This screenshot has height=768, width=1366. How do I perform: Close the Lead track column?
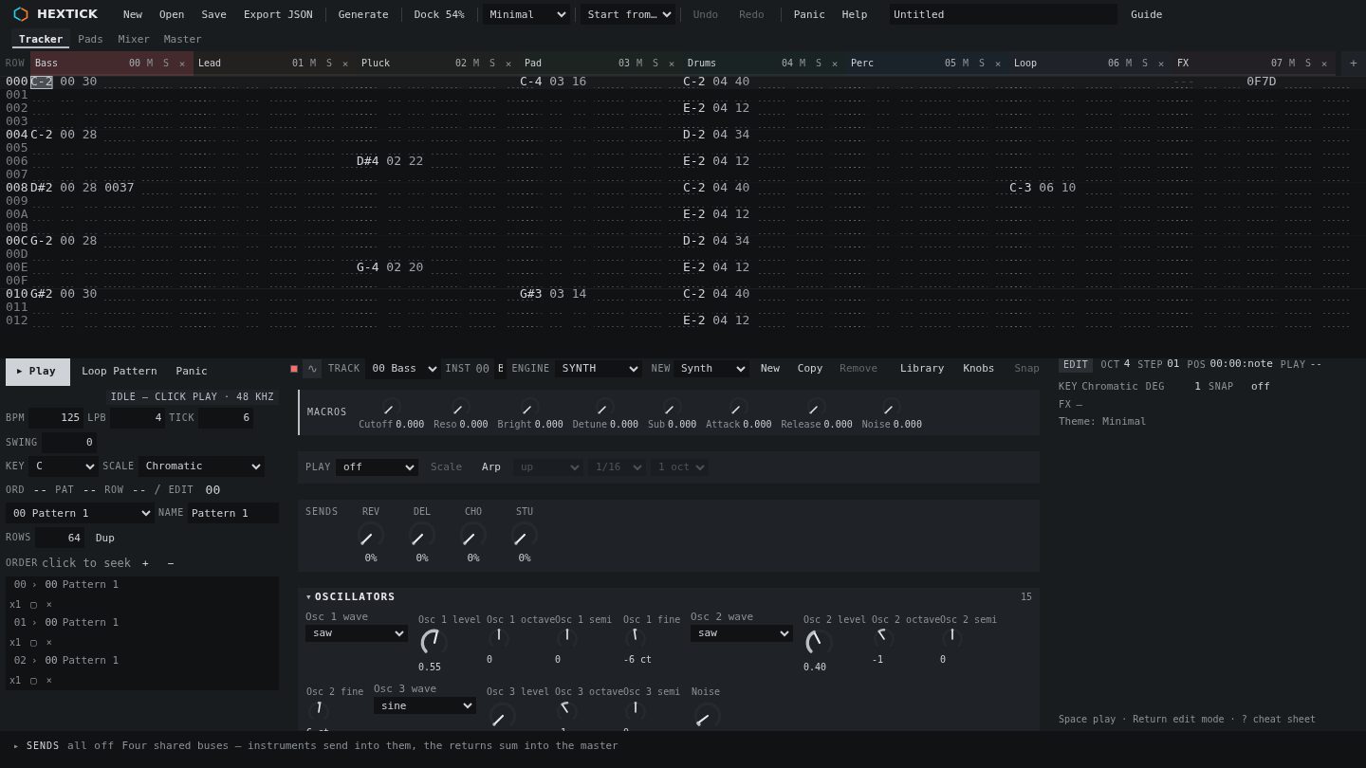(345, 64)
